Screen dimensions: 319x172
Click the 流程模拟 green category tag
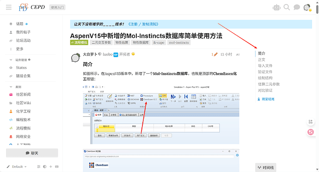tap(79, 42)
